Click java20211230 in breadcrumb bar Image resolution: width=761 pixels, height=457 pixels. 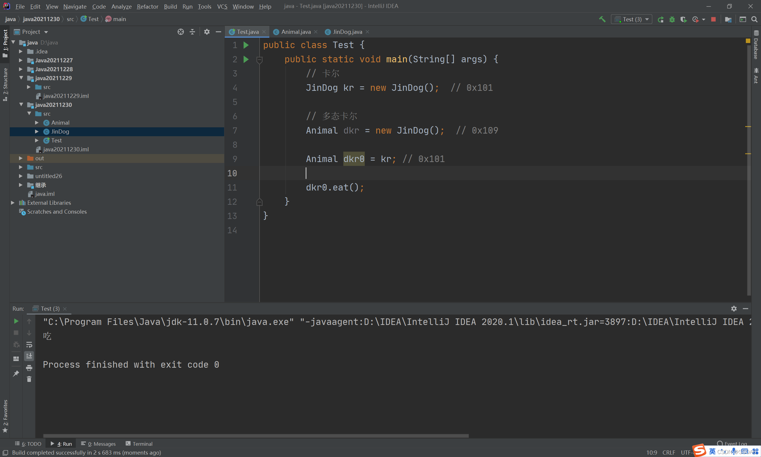tap(41, 19)
